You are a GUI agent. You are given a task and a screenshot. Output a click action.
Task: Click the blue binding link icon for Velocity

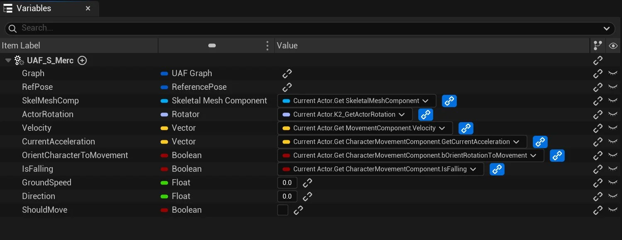466,128
